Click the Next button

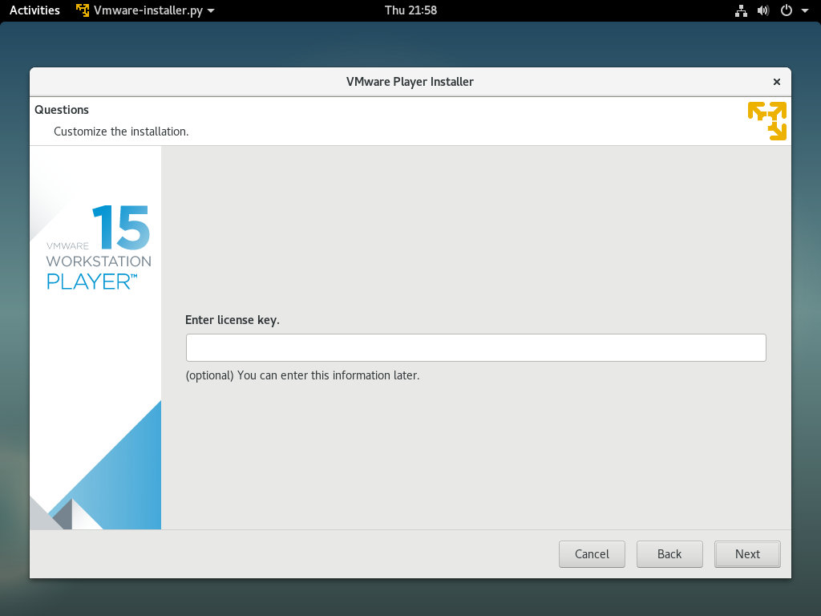click(747, 553)
